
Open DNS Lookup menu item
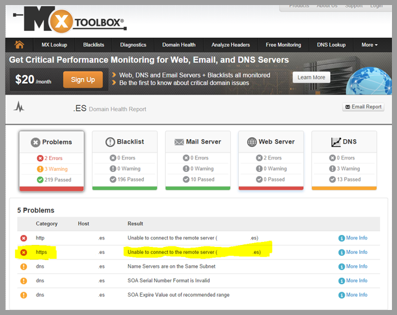(x=331, y=45)
